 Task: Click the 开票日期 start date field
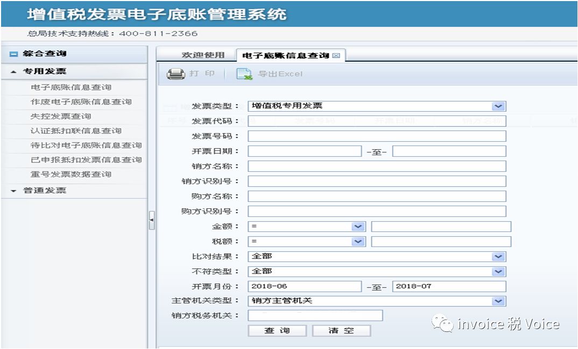coord(305,151)
